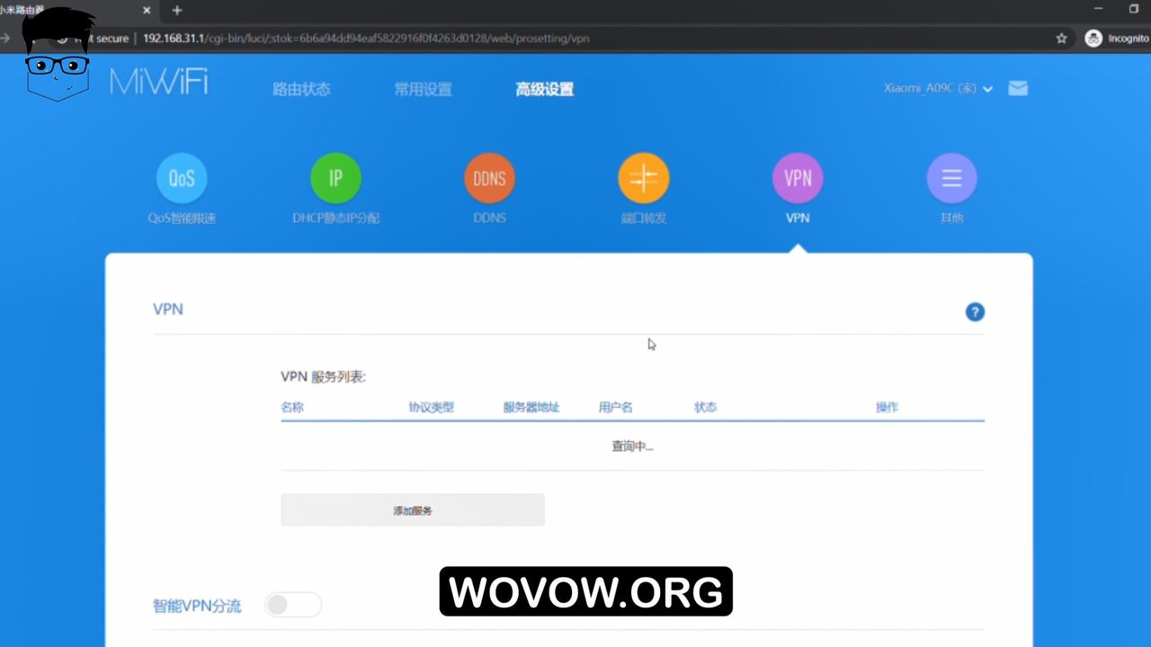The height and width of the screenshot is (647, 1151).
Task: Click the orange DDNS icon
Action: pos(489,178)
